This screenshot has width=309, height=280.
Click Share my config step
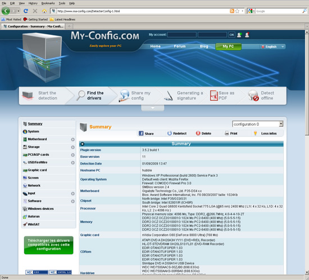click(x=136, y=95)
